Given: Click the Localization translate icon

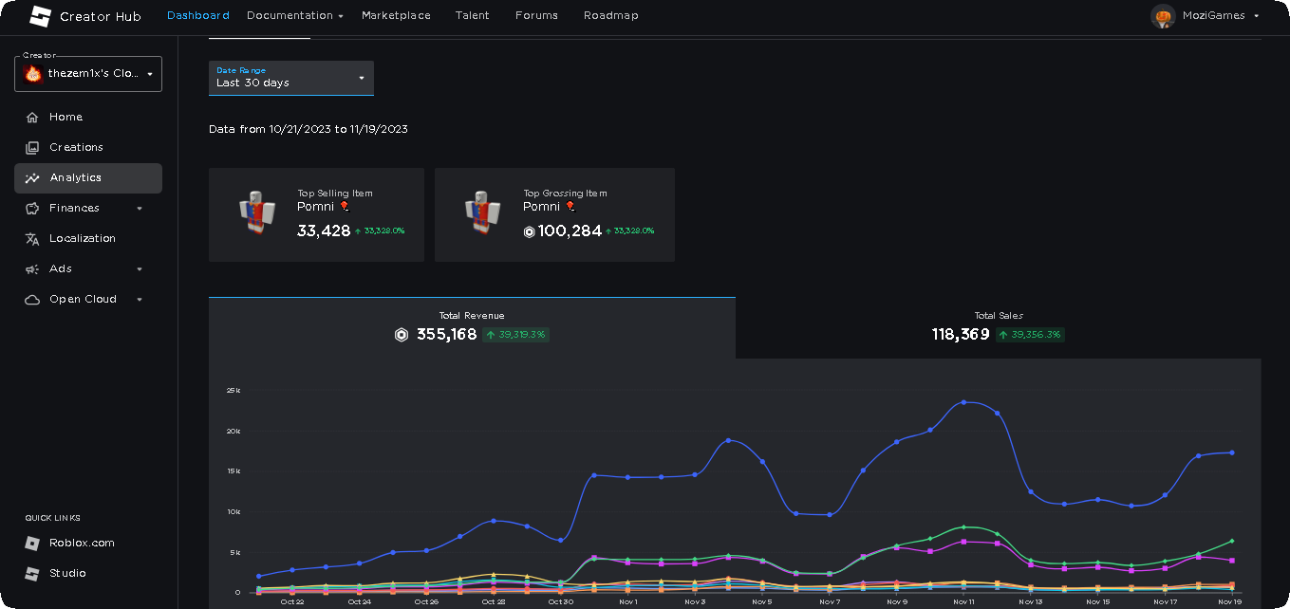Looking at the screenshot, I should [x=32, y=239].
